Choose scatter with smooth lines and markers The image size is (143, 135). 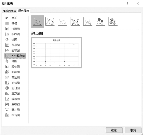(50, 22)
